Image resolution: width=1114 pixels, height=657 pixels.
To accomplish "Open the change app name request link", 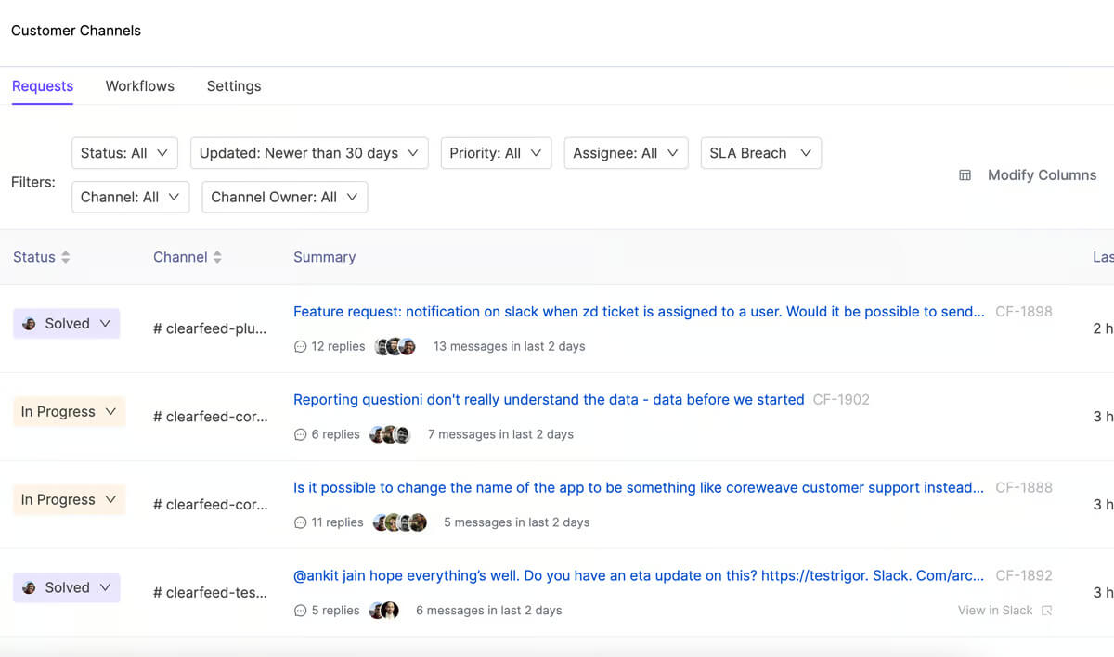I will point(639,488).
